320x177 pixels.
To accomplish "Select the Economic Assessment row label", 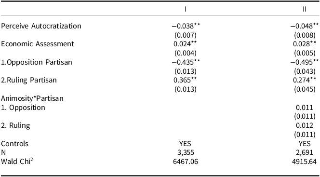I will pos(38,44).
